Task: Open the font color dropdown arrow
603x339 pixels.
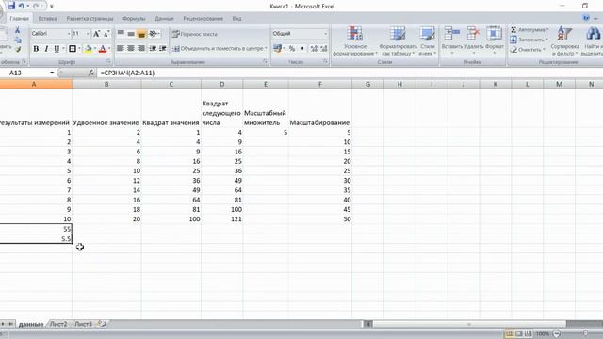Action: 109,49
